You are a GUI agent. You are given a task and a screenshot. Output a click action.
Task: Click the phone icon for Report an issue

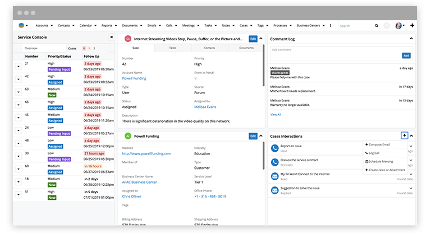coord(275,148)
